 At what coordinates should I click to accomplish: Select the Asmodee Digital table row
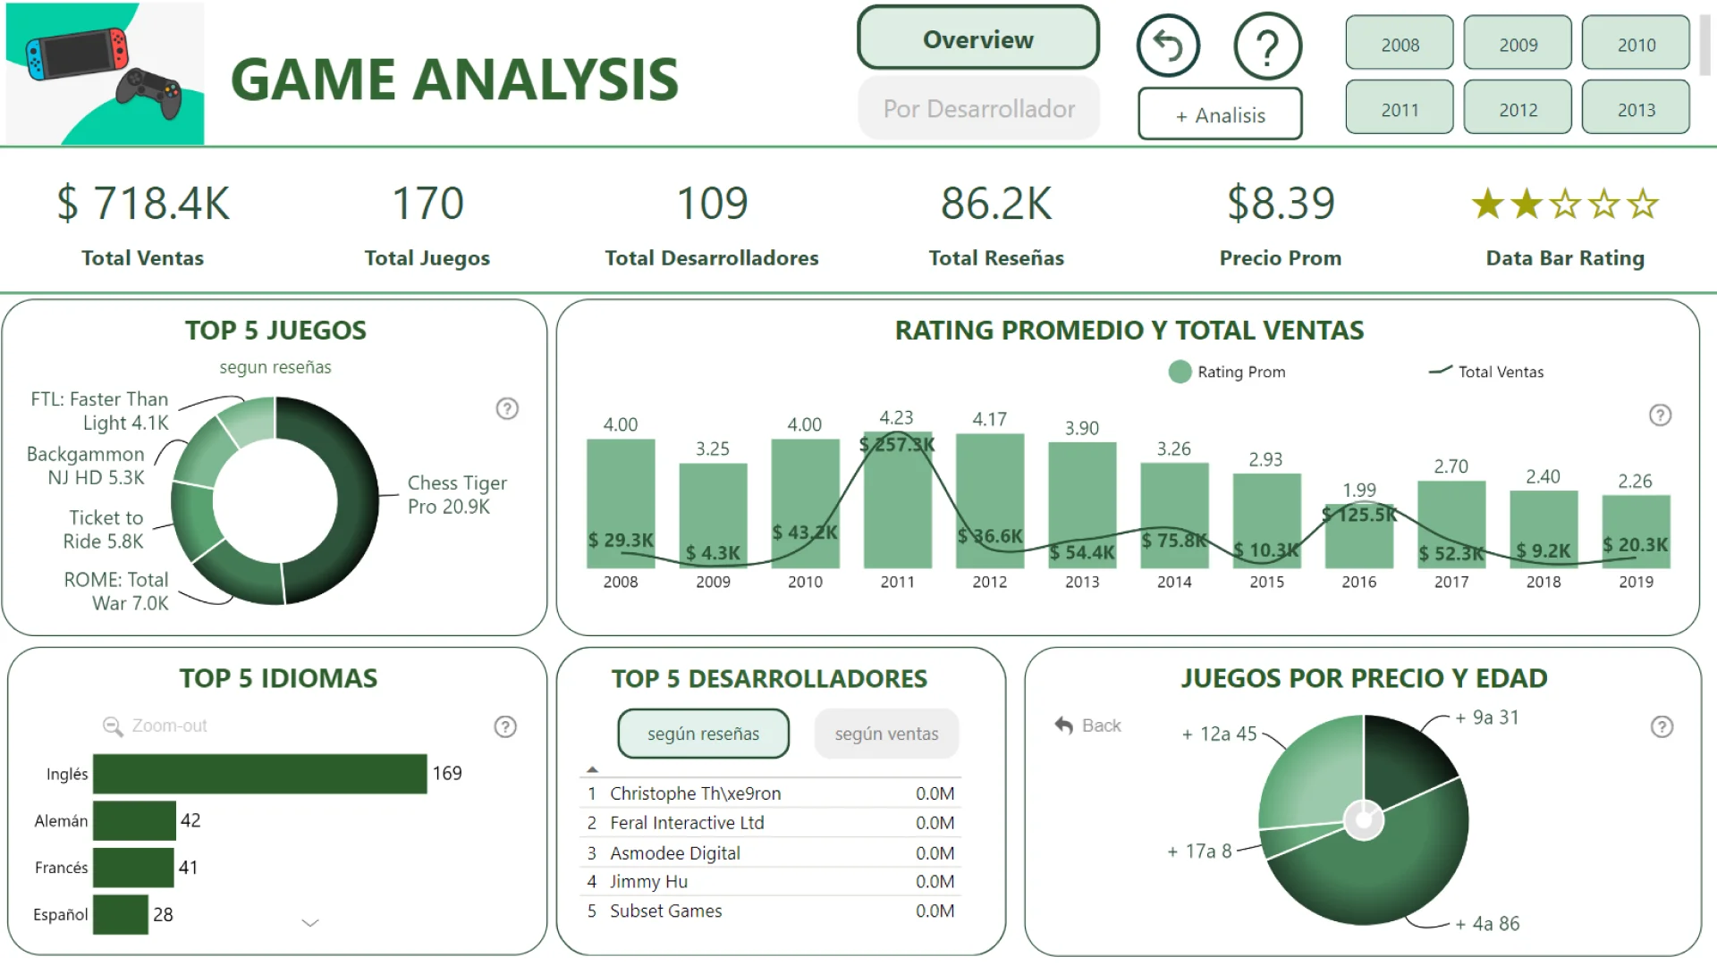(x=770, y=852)
